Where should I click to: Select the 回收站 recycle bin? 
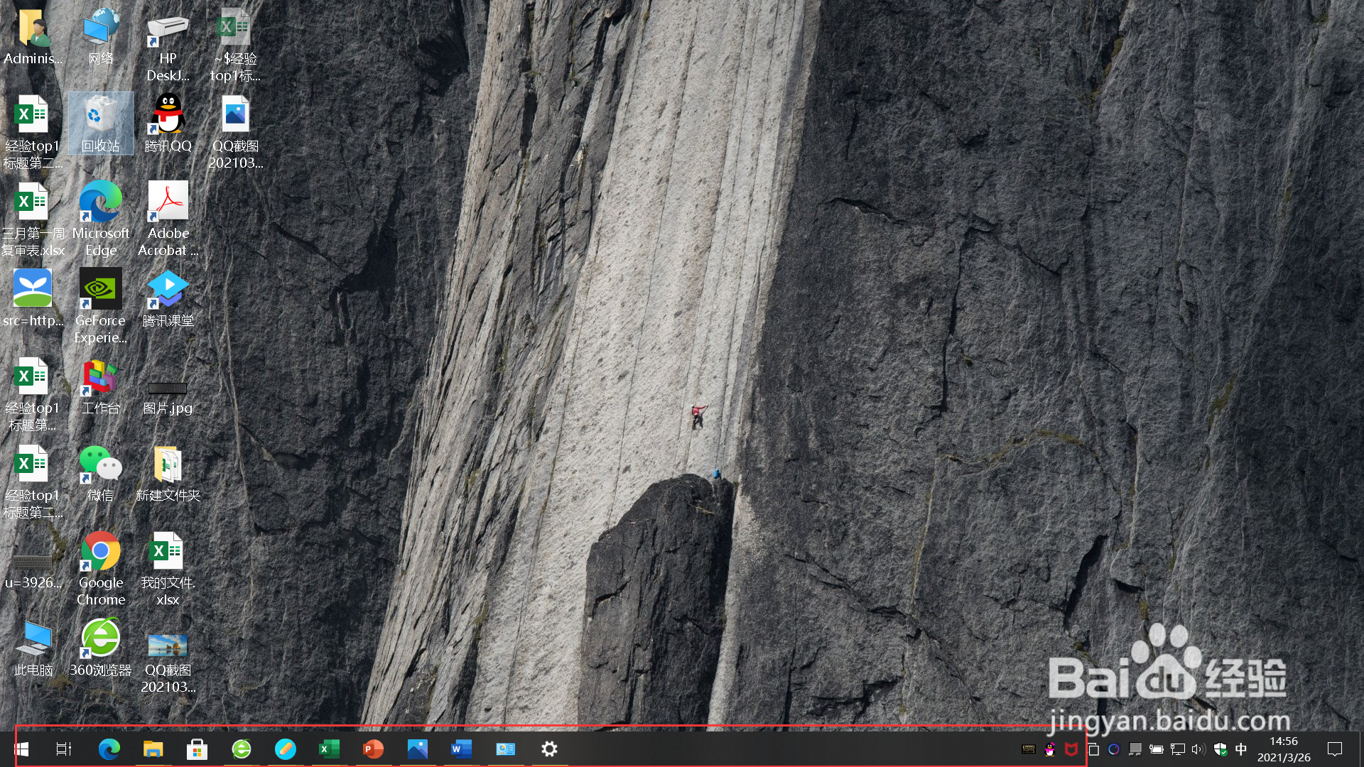coord(101,124)
